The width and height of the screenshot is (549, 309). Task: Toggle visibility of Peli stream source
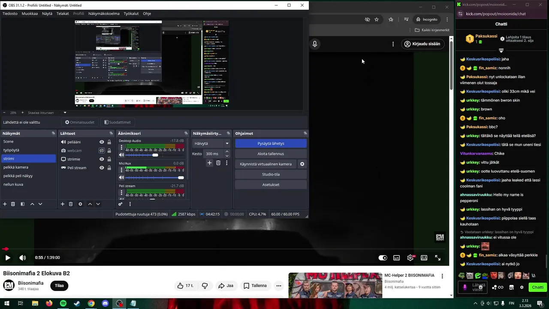click(x=102, y=168)
